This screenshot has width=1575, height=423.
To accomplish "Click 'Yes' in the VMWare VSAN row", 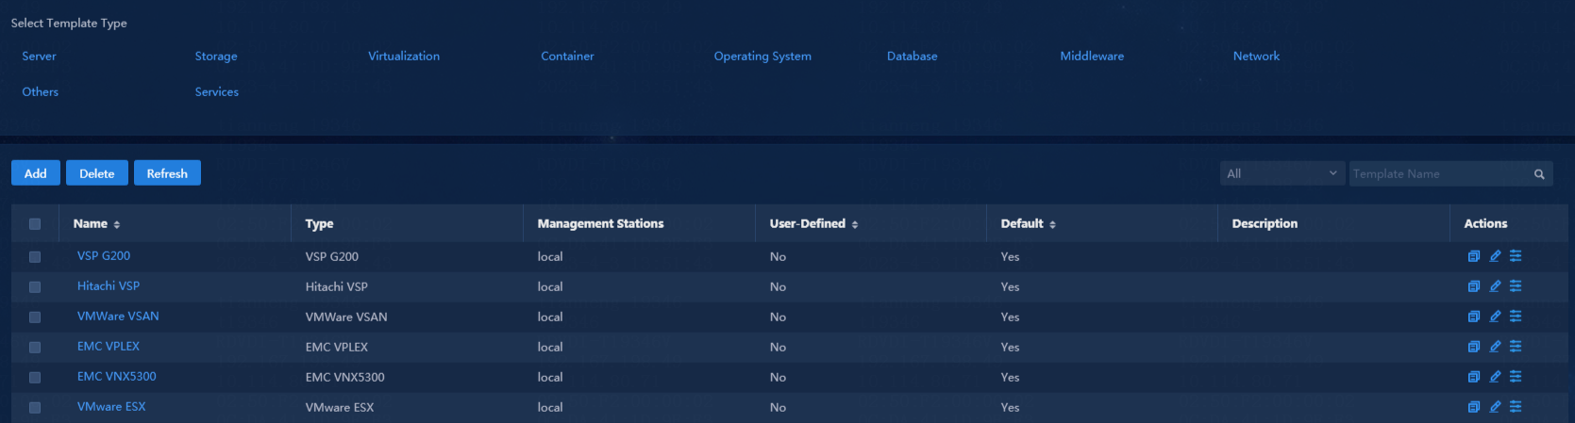I will point(1010,317).
